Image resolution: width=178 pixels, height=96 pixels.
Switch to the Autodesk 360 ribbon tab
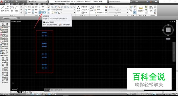point(57,4)
